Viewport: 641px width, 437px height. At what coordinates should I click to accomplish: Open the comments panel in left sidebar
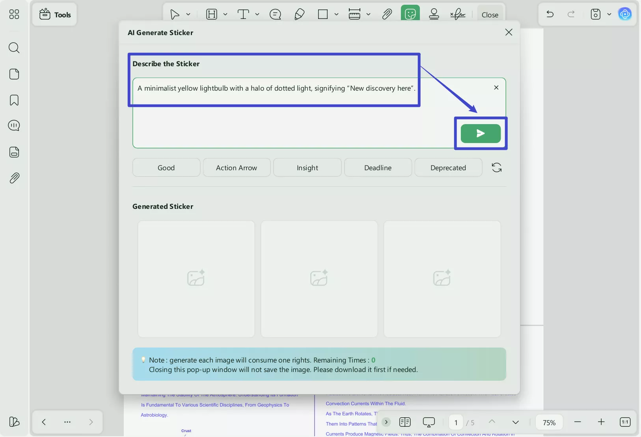click(x=14, y=126)
